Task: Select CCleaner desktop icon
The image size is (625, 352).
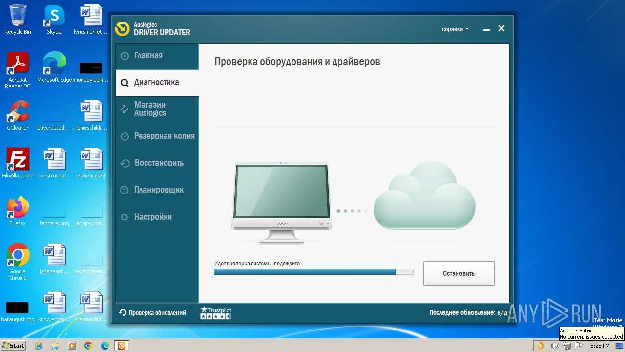Action: click(18, 115)
